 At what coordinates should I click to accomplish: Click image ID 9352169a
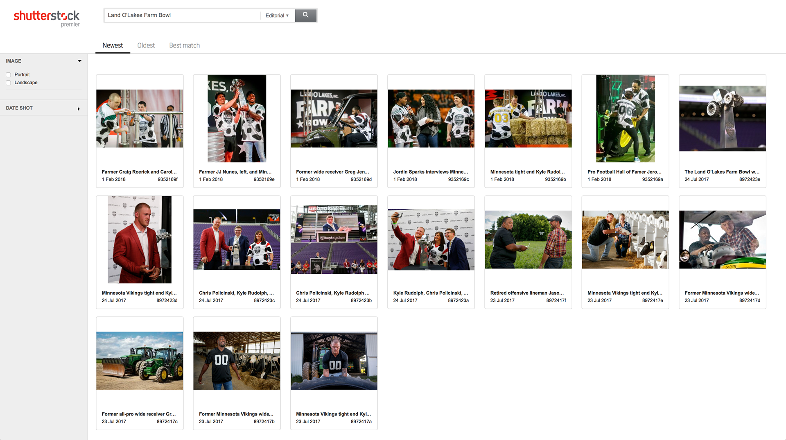(653, 179)
